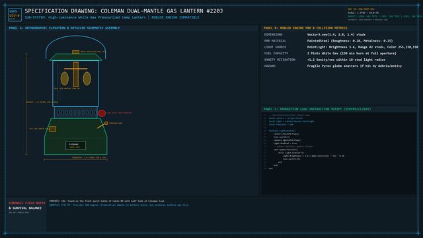
Task: Select the +1.2 Sanity/sec value
Action: tap(346, 59)
